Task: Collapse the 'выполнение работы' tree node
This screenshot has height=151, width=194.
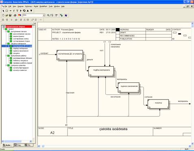Action: coord(6,56)
